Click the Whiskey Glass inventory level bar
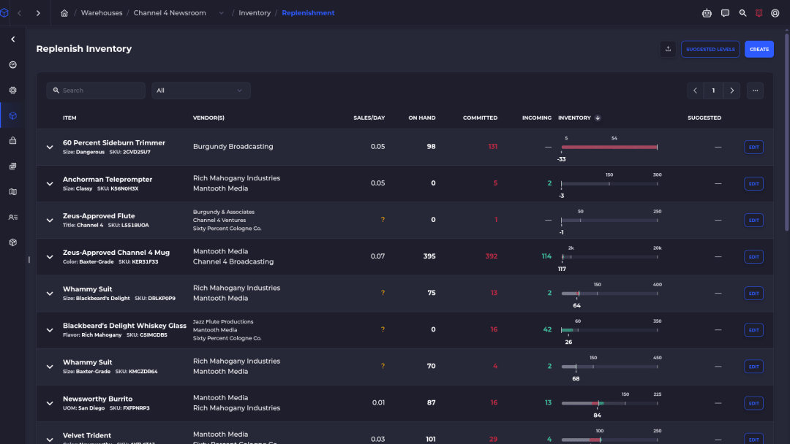This screenshot has width=790, height=444. point(609,330)
